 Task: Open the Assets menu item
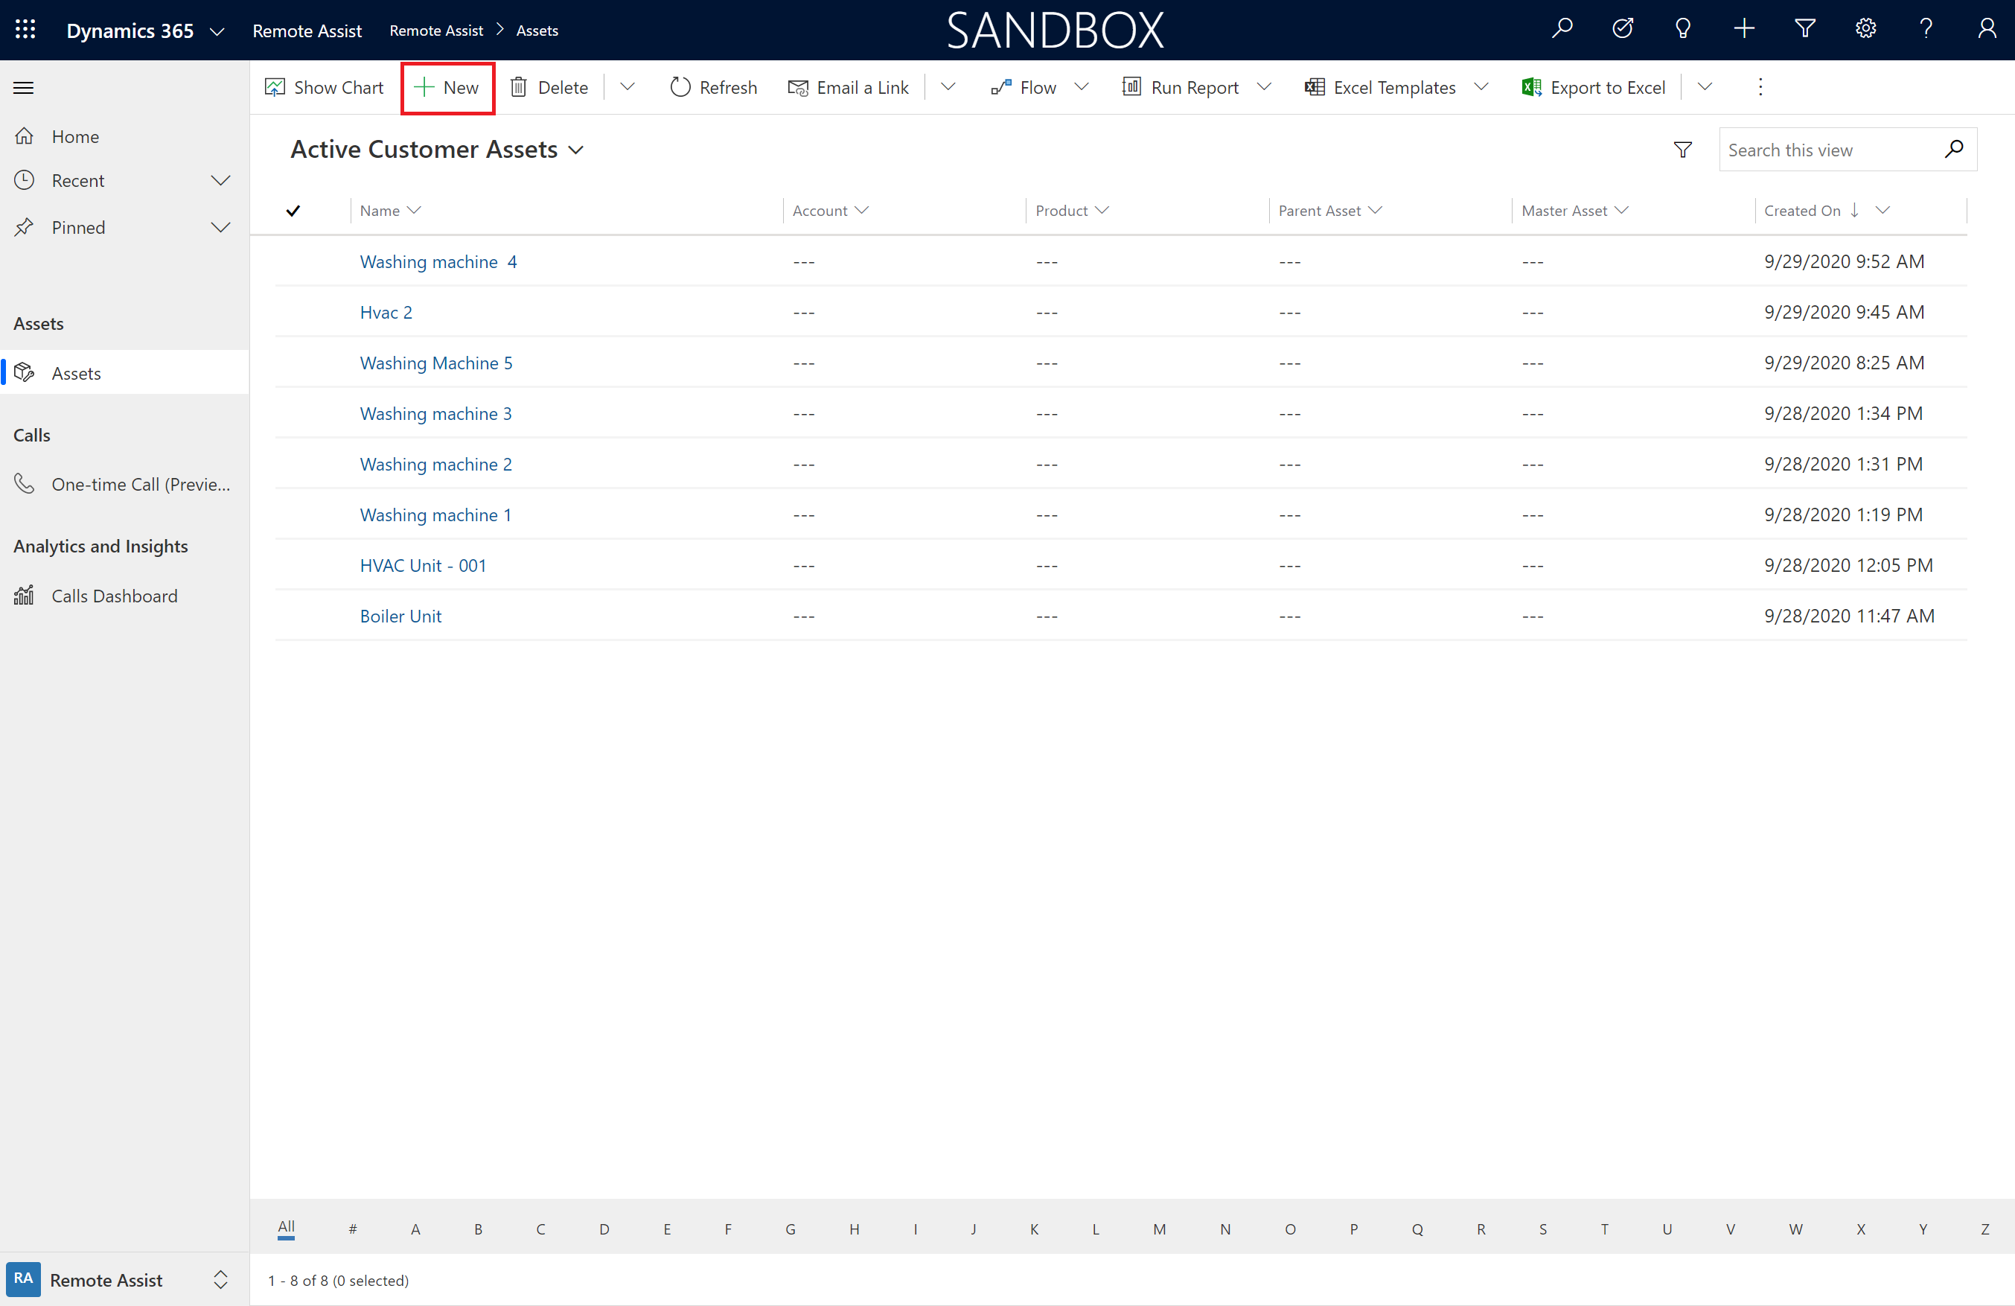77,373
